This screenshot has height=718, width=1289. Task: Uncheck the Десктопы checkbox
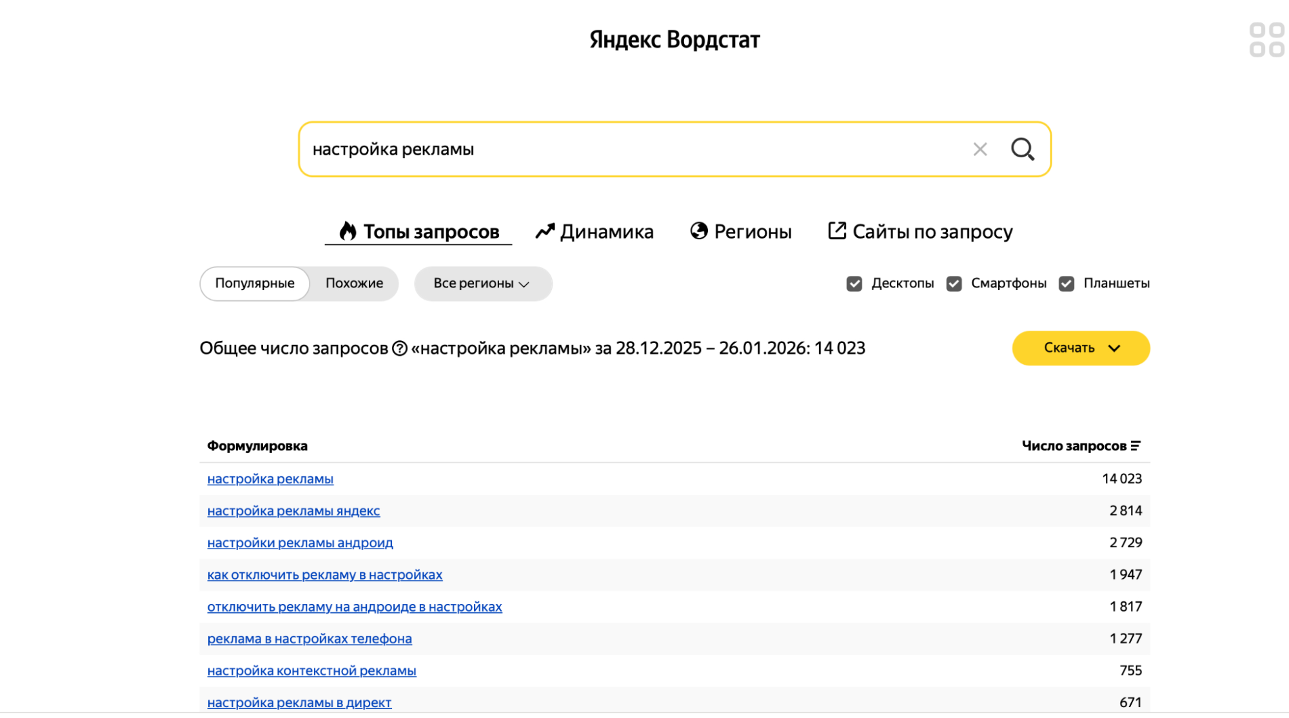pyautogui.click(x=854, y=283)
